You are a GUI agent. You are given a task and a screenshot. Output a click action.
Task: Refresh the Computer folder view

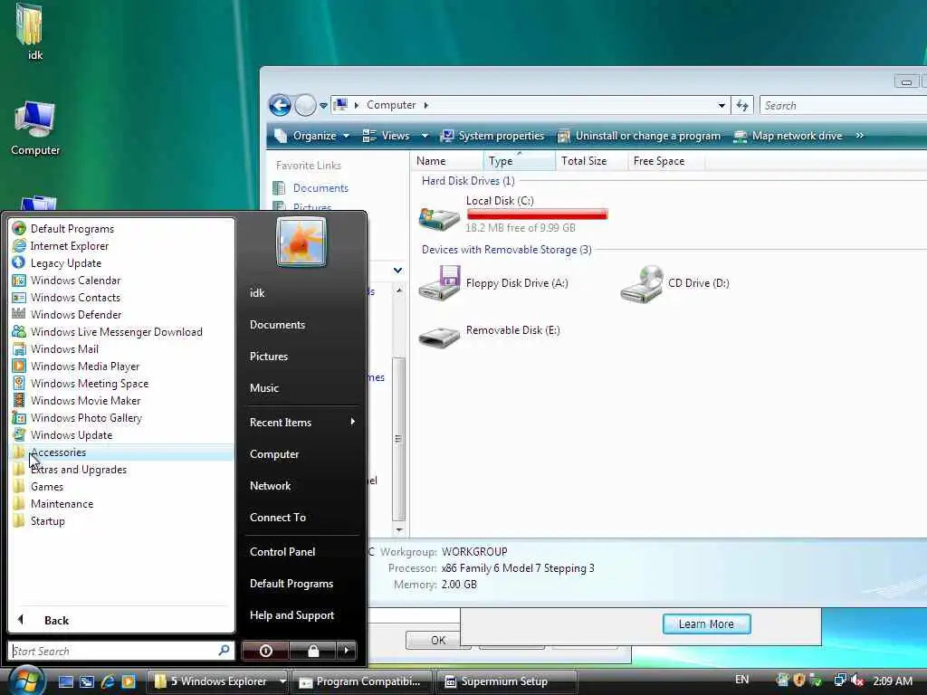coord(742,105)
